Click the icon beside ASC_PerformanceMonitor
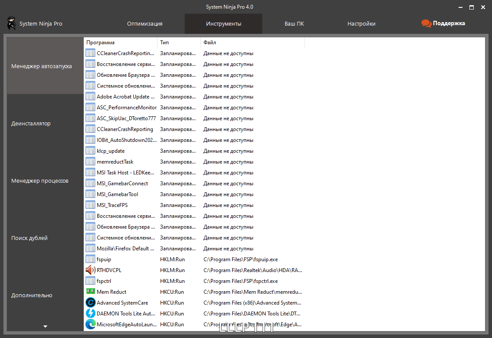Viewport: 492px width, 338px height. point(90,107)
